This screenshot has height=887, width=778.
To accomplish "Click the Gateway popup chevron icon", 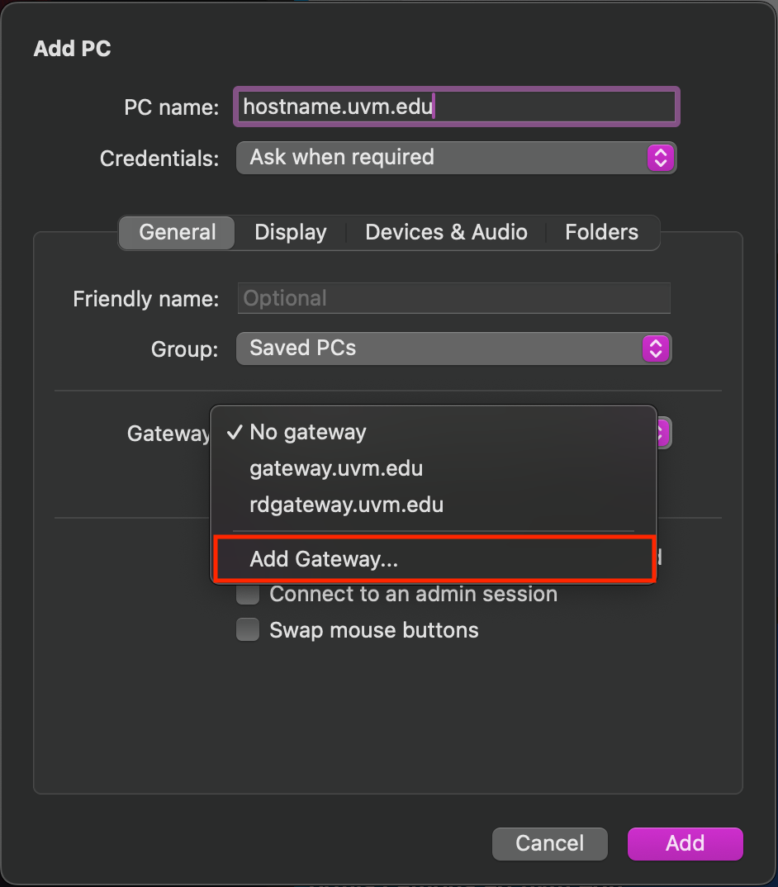I will 664,432.
